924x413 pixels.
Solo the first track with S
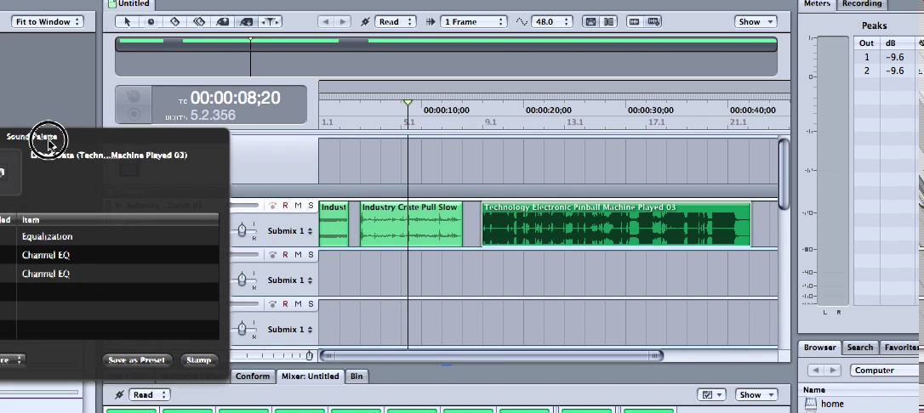(311, 206)
